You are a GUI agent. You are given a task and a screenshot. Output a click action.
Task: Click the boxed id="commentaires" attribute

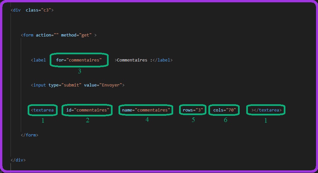(87, 110)
